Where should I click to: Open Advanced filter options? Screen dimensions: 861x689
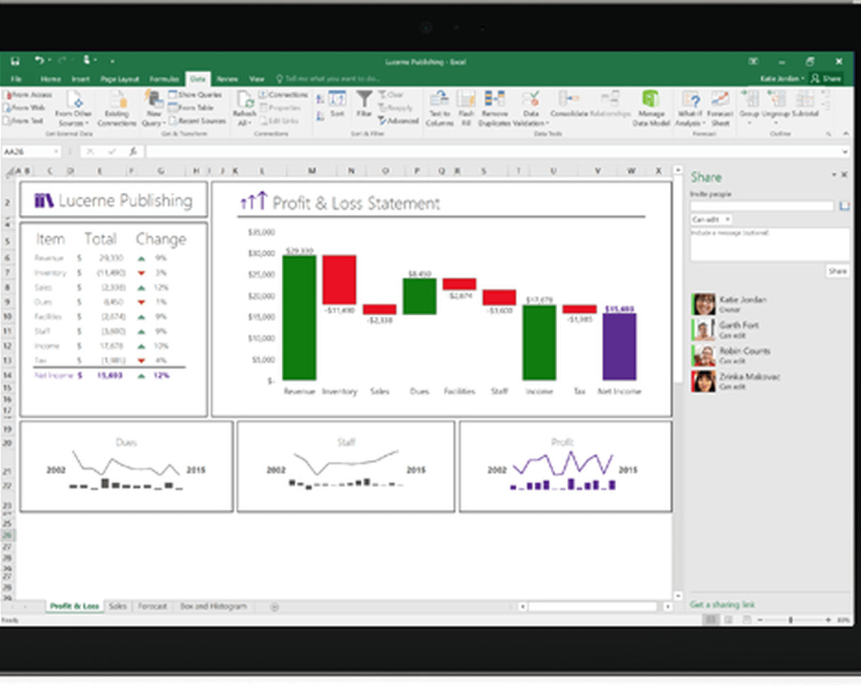[x=398, y=121]
